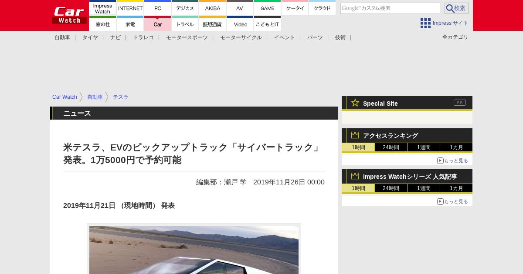
Task: Open the クラウド Watch tab
Action: 323,8
